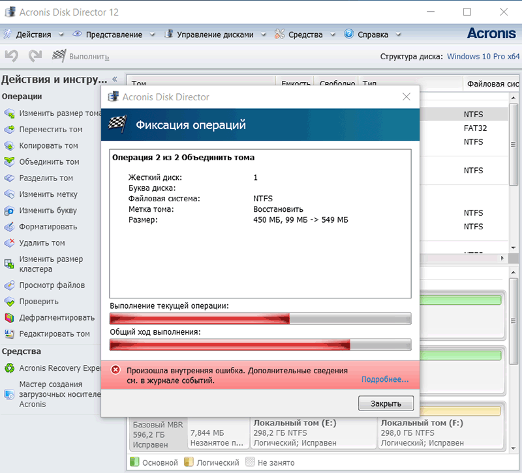Select the FAT32 volume row

(464, 128)
